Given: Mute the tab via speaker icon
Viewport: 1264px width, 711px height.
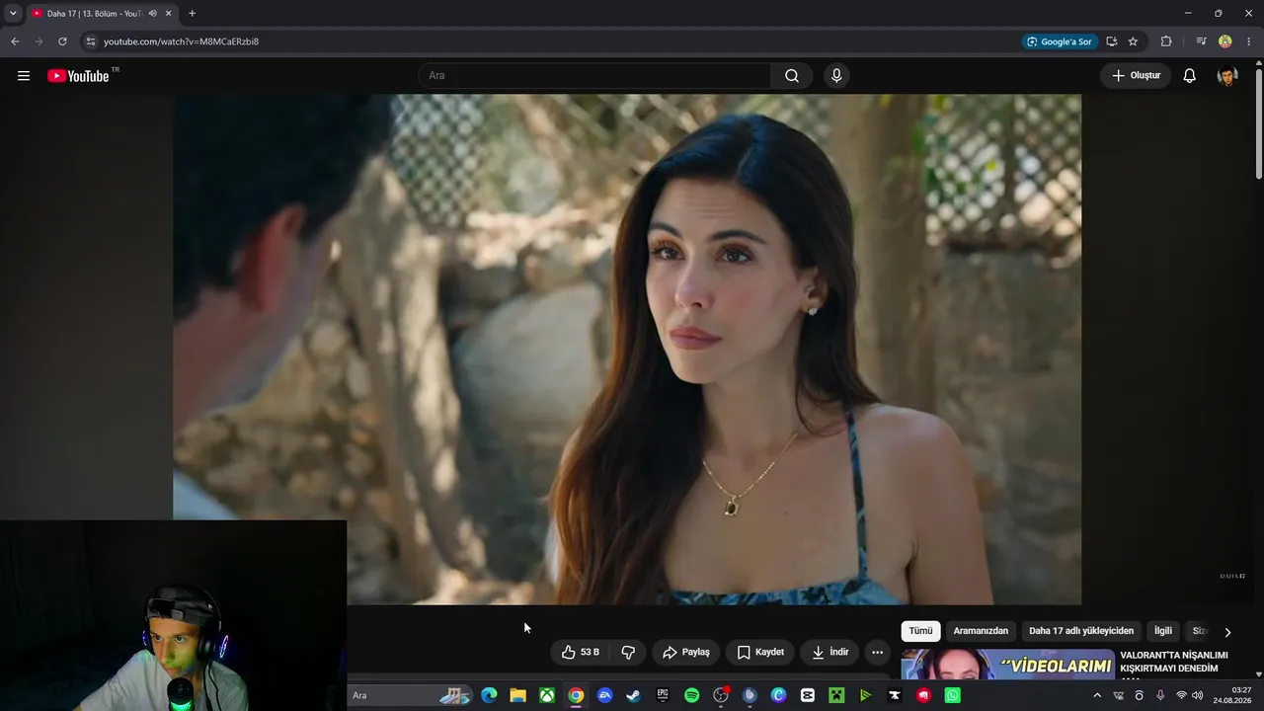Looking at the screenshot, I should click(x=152, y=14).
